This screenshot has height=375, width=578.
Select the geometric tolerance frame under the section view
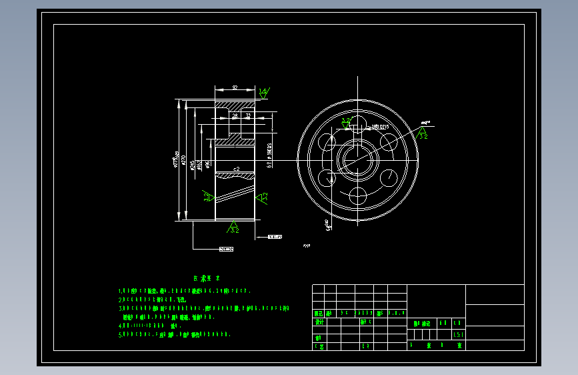(227, 249)
